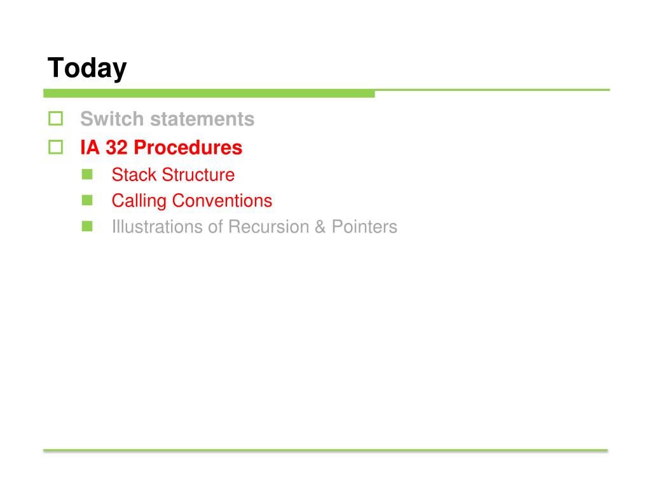Click the thick green bar under the title
651x488 pixels.
pyautogui.click(x=209, y=93)
